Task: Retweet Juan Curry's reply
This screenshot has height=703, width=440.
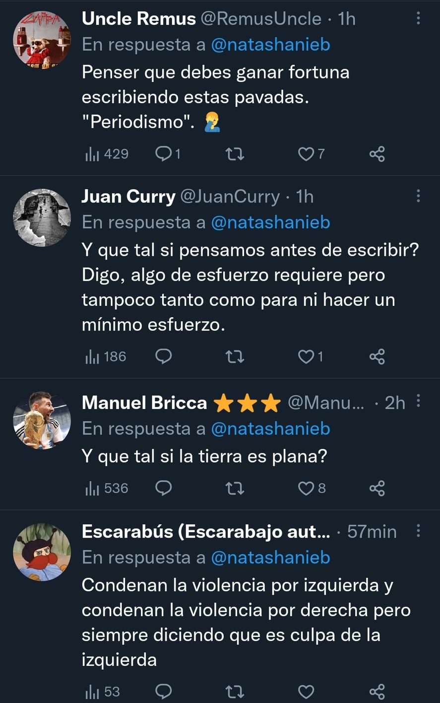Action: pos(234,356)
